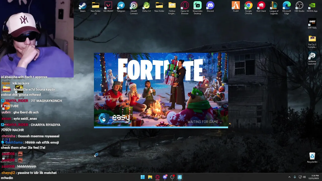
Task: Open the New folder icon beside Dofus
Action: point(159,7)
